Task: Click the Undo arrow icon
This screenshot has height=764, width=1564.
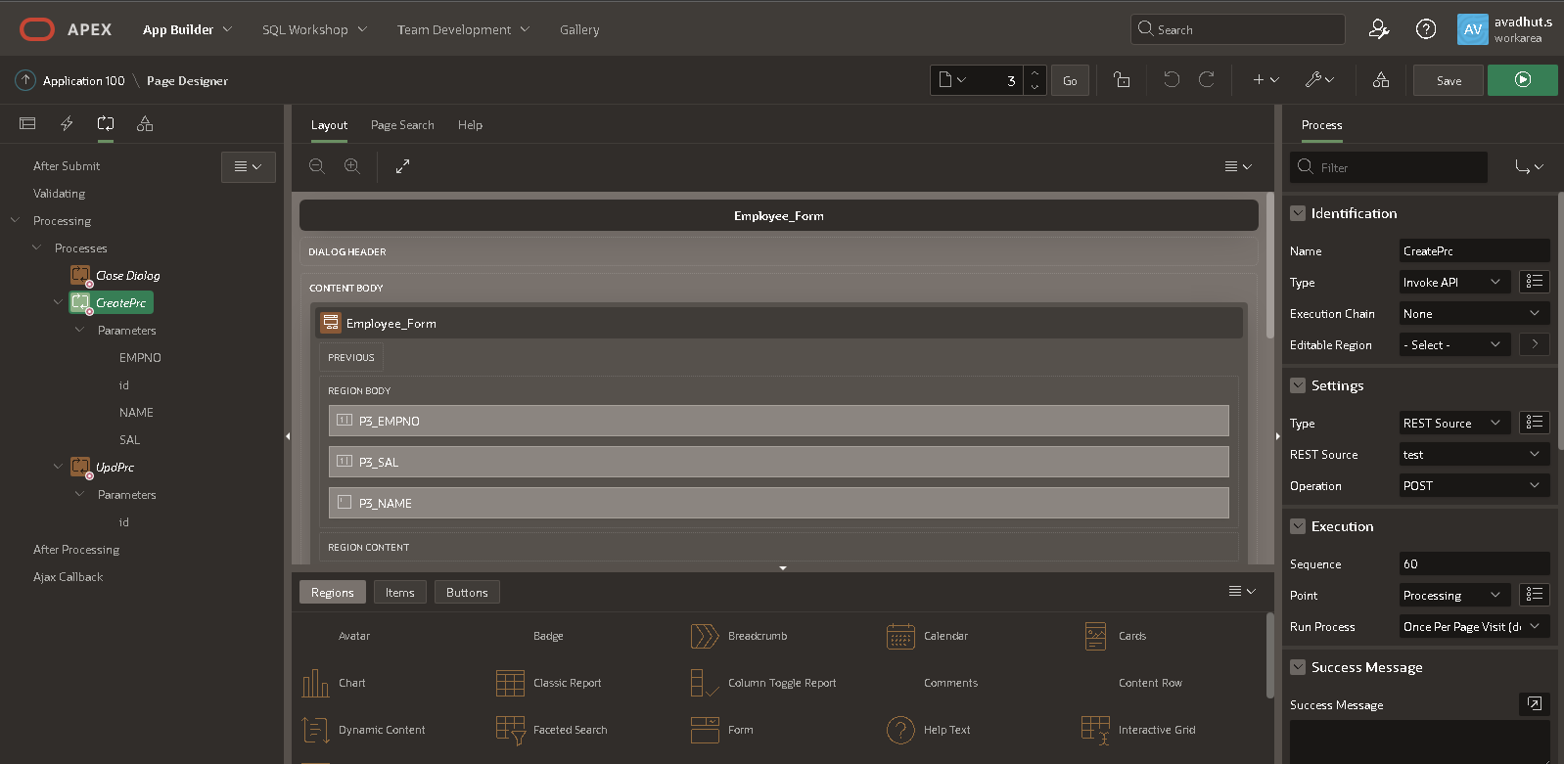Action: click(1172, 80)
